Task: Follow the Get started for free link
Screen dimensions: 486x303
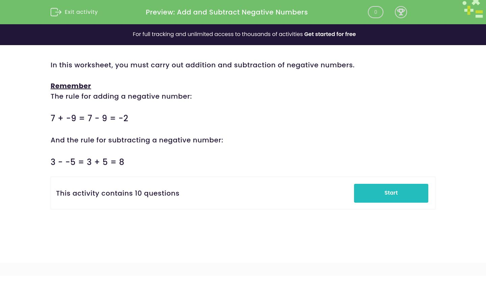Action: 330,34
